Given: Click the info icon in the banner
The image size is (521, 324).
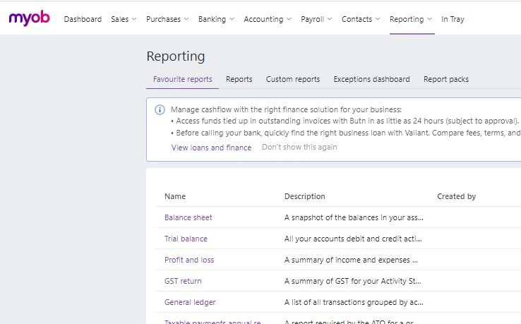Looking at the screenshot, I should [x=160, y=110].
